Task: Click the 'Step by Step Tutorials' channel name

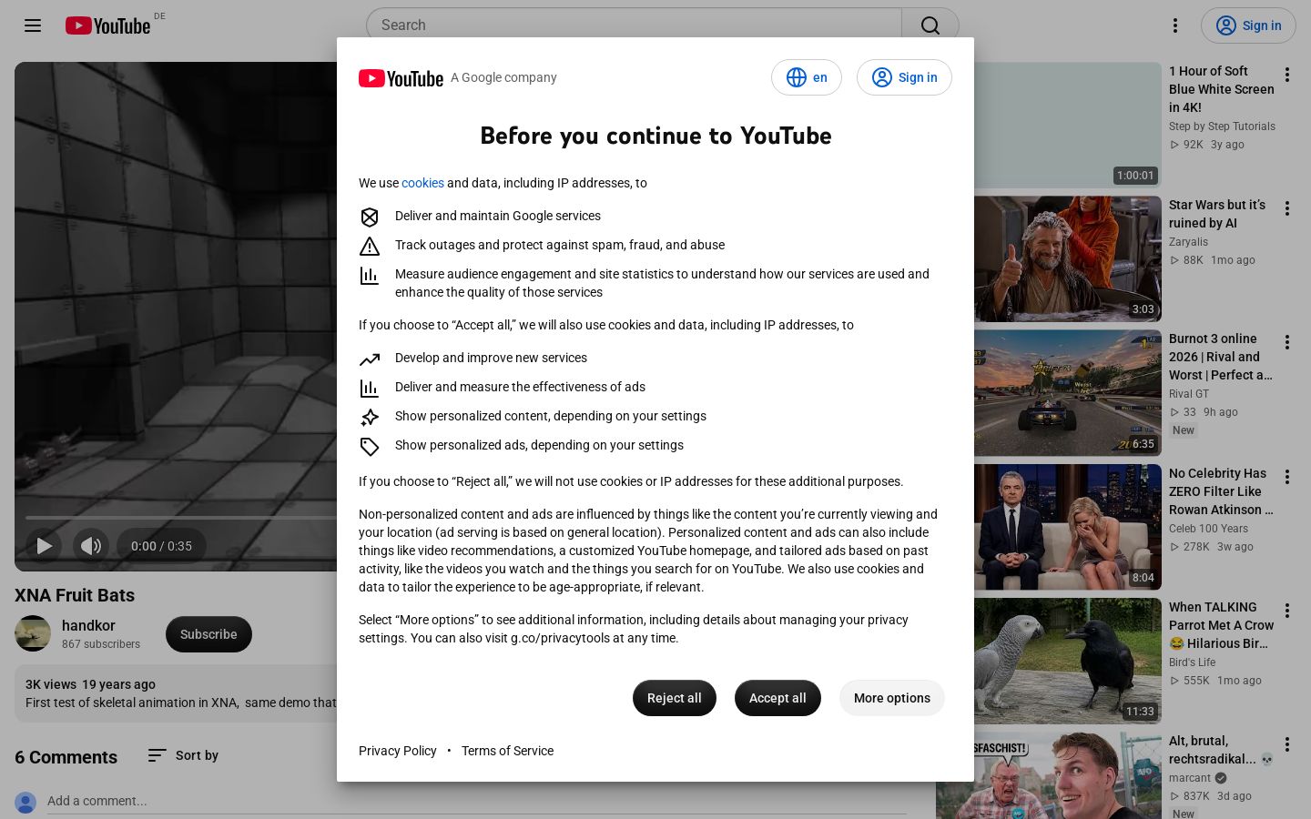Action: point(1222,126)
